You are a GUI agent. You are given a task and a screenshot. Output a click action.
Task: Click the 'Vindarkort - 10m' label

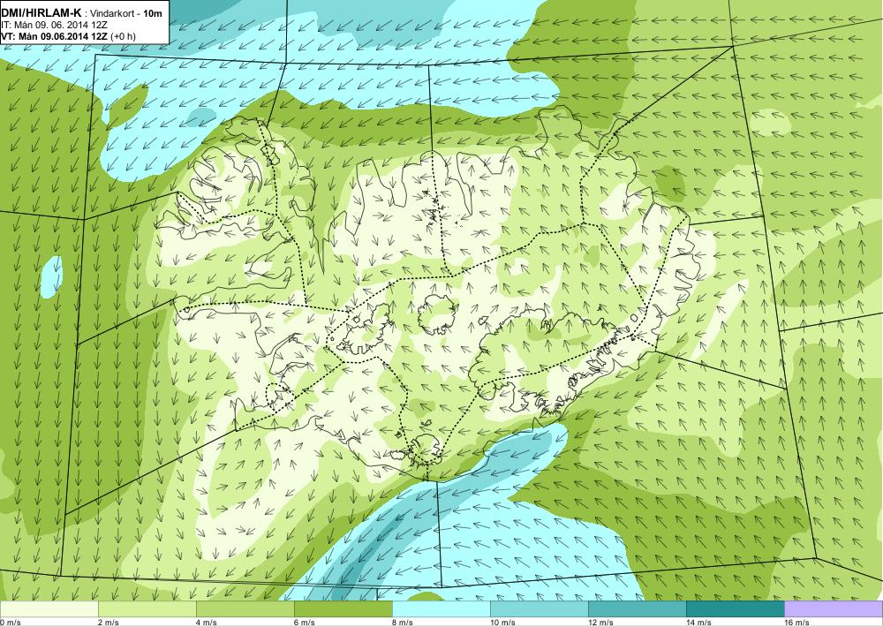point(125,13)
